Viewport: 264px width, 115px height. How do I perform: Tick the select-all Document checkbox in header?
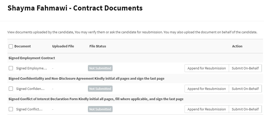point(11,46)
